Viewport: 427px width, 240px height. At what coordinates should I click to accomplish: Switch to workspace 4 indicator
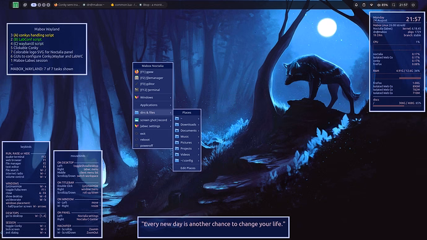click(x=48, y=4)
